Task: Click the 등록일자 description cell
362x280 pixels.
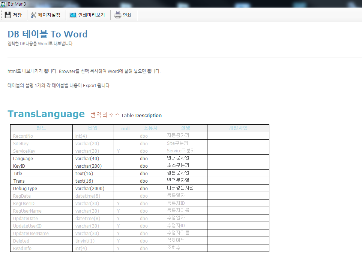Action: (x=186, y=196)
